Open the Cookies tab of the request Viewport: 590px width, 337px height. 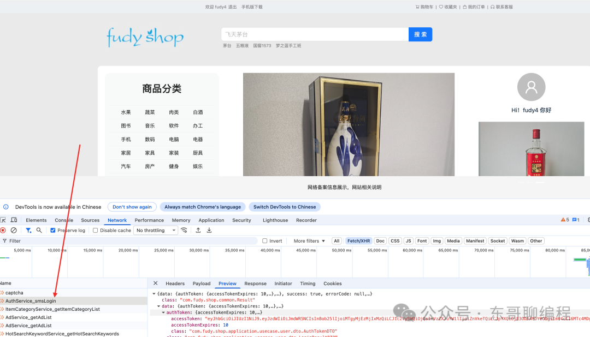(x=333, y=284)
